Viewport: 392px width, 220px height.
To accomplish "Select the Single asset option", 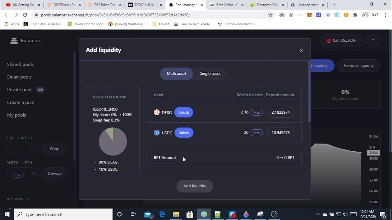I will 210,74.
